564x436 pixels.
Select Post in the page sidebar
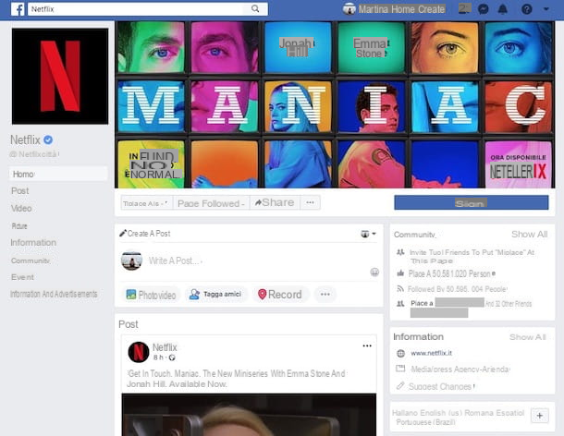(19, 191)
